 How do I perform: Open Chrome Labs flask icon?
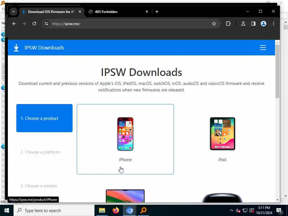coord(243,24)
